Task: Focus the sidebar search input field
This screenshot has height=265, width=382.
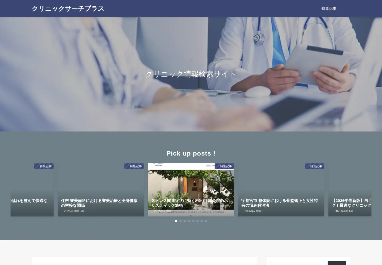Action: click(298, 263)
